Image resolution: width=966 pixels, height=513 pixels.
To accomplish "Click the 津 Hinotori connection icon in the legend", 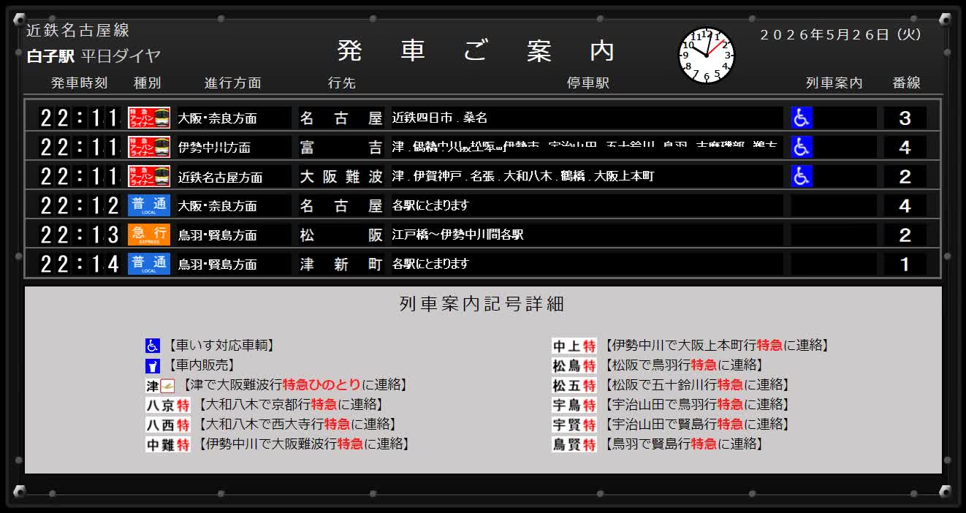I will point(160,385).
